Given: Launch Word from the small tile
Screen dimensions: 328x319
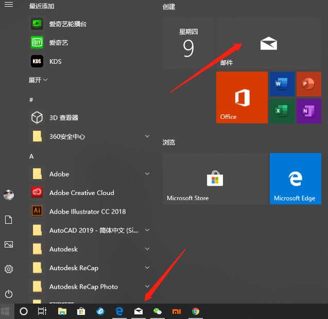Looking at the screenshot, I should (x=282, y=84).
